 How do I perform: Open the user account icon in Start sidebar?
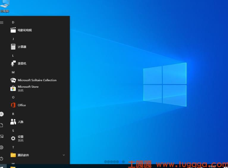pyautogui.click(x=1, y=114)
